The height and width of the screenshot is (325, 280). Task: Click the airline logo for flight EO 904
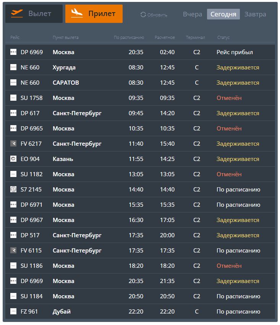tap(13, 159)
